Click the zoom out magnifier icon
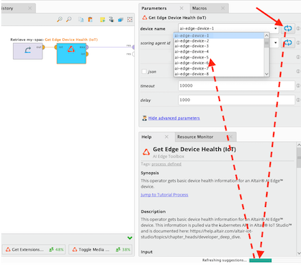This screenshot has height=265, width=301. click(68, 20)
